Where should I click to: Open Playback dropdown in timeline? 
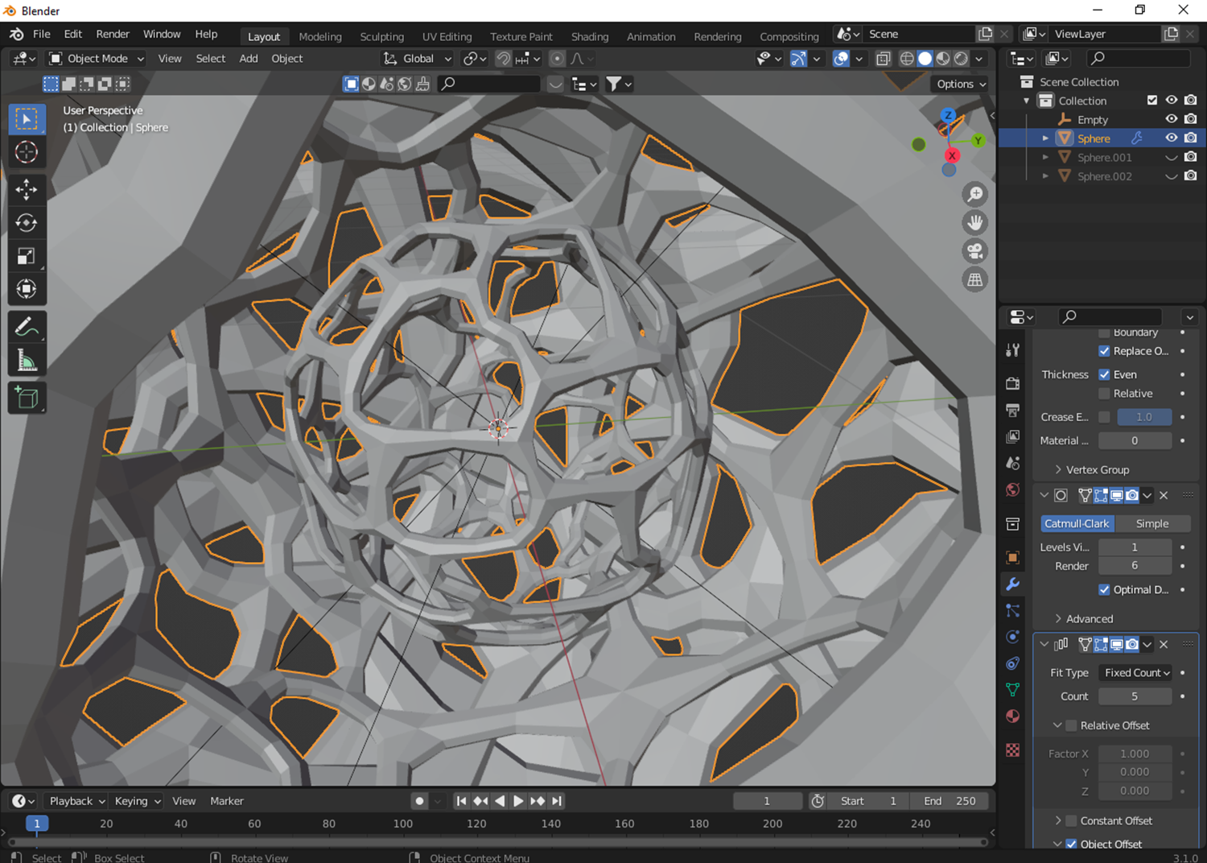(x=77, y=801)
